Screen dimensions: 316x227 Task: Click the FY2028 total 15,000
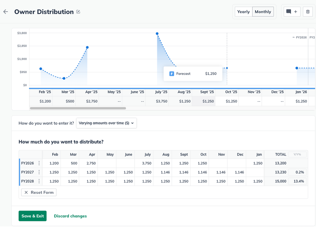coord(280,181)
